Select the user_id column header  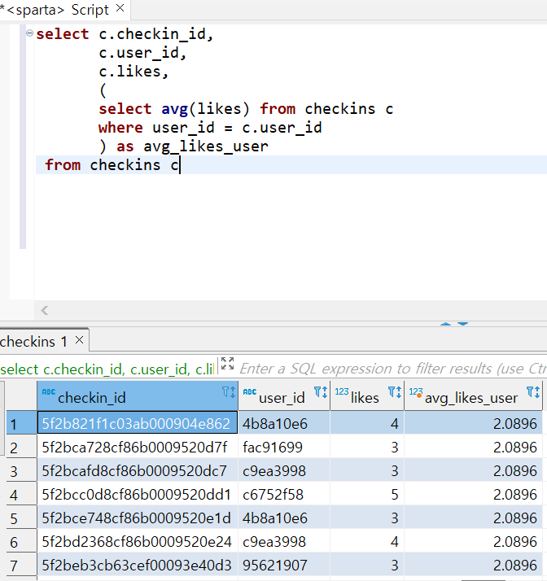point(284,395)
